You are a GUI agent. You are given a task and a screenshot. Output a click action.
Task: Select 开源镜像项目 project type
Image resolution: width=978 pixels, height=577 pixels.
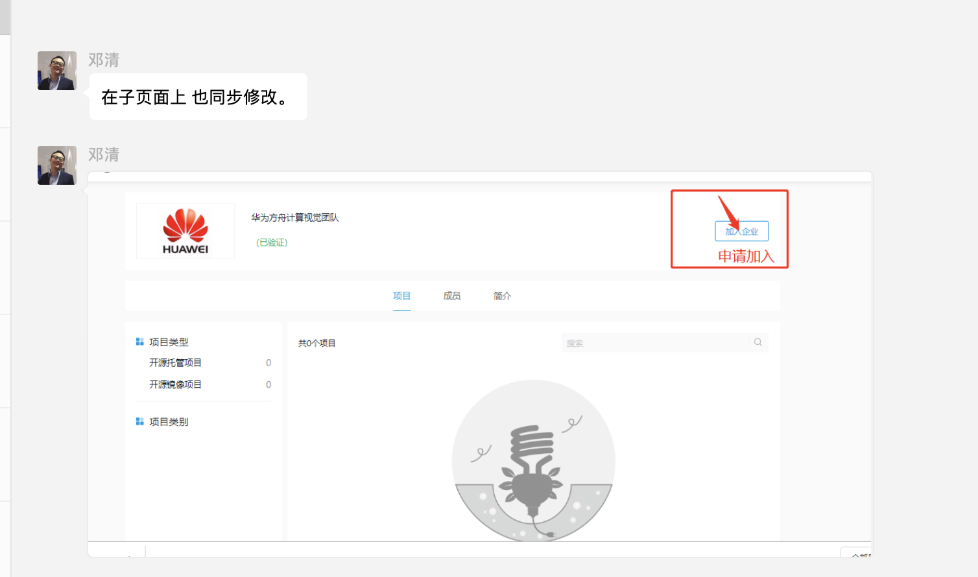pos(175,384)
